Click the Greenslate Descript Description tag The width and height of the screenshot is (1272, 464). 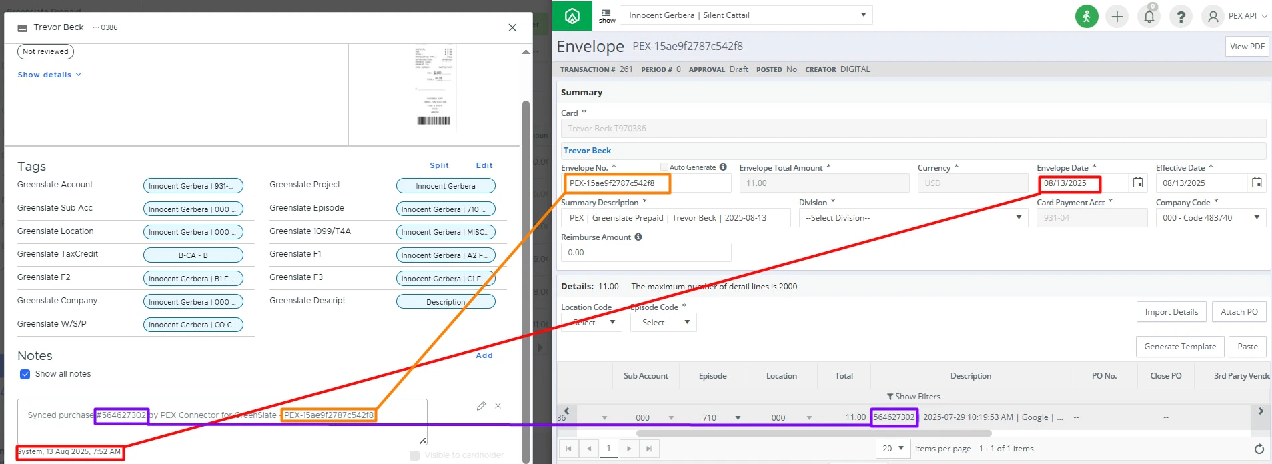446,302
